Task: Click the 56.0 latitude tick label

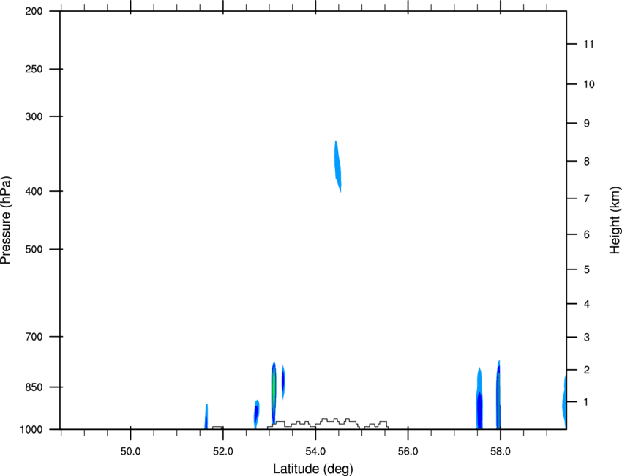Action: [408, 452]
